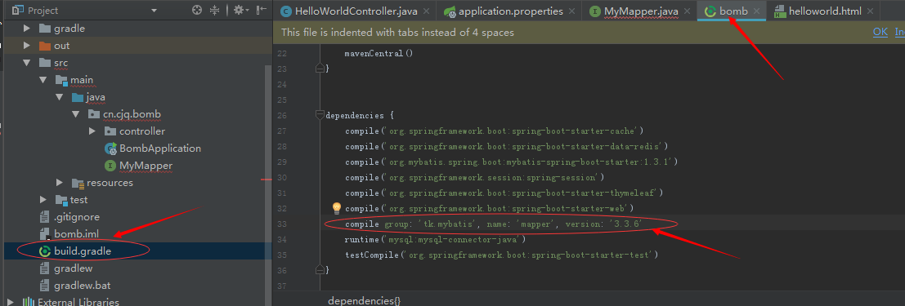This screenshot has width=905, height=306.
Task: Expand the controller package
Action: [92, 131]
